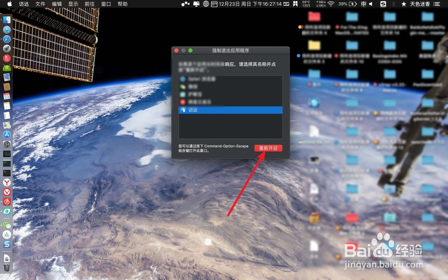Open the Trash at the Dock's bottom
448x280 pixels.
(7, 267)
